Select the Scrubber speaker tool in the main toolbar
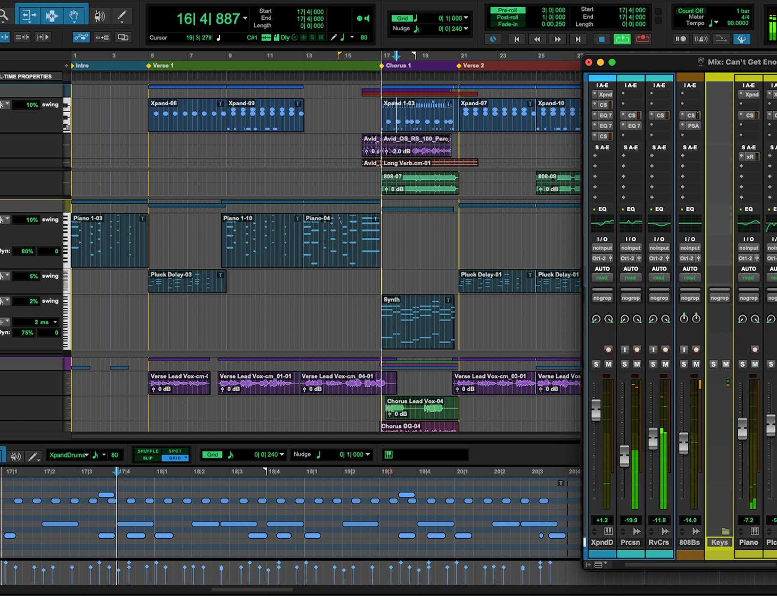 coord(100,16)
